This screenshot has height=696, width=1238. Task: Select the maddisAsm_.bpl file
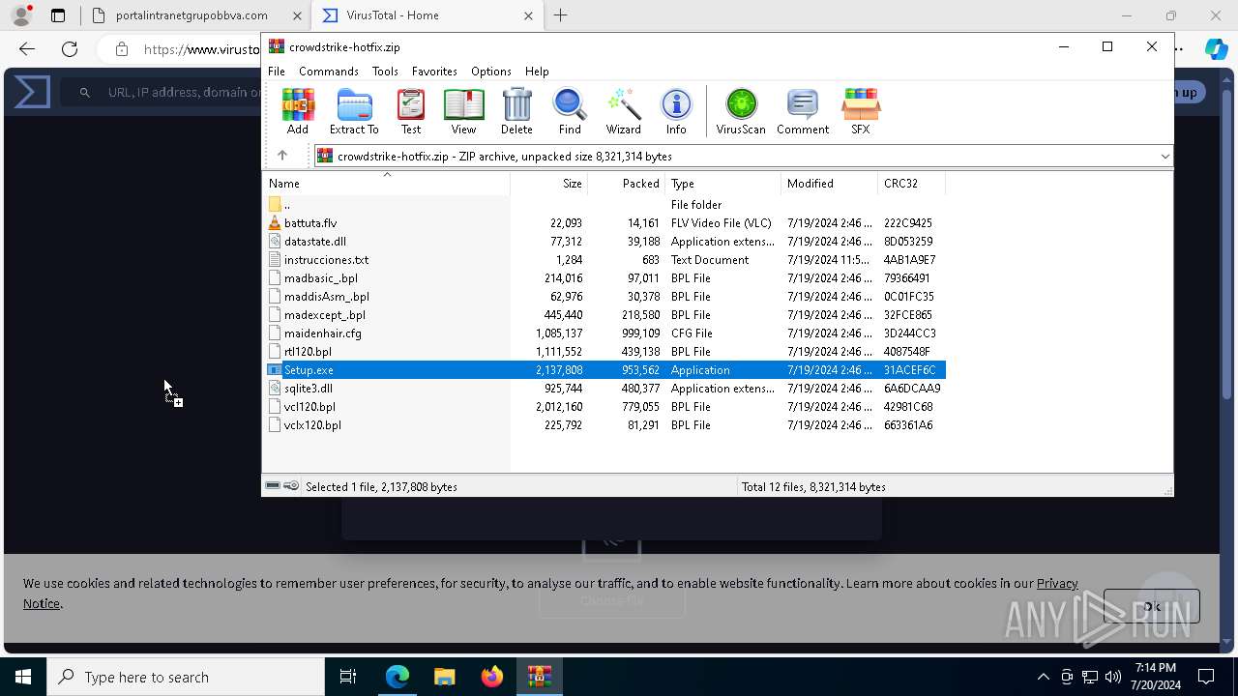click(605, 297)
